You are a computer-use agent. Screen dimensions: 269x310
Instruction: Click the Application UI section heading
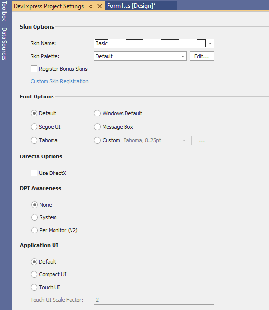coord(39,245)
